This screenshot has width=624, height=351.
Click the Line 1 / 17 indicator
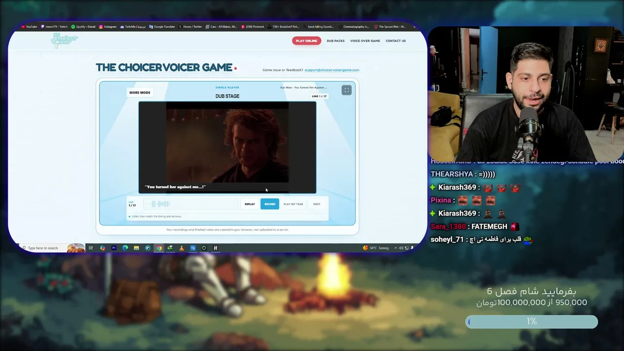319,96
